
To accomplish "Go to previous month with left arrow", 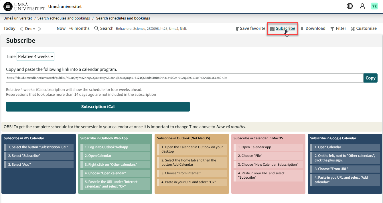I will pos(21,29).
